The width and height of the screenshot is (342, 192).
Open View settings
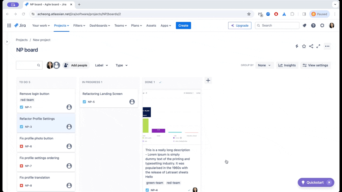[x=315, y=65]
